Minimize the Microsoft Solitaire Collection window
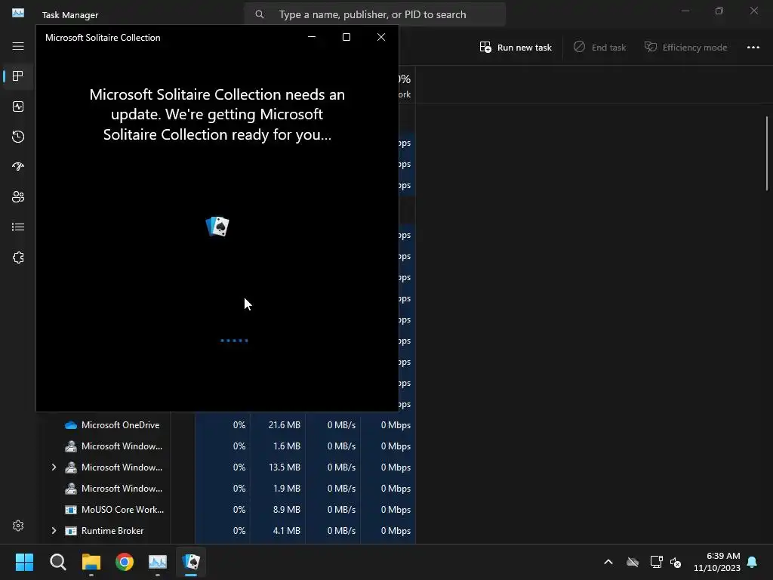The width and height of the screenshot is (773, 580). point(312,37)
